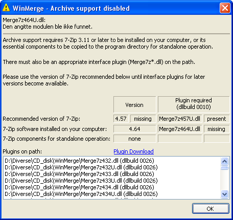Screen dimensions: 233x220
Task: Click the warning icon in the title bar
Action: click(x=6, y=8)
